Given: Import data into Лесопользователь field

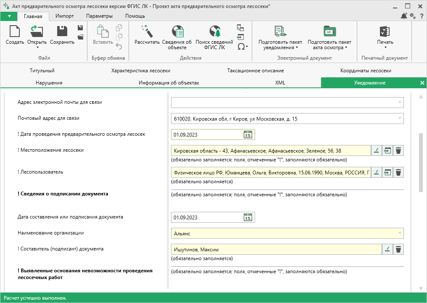Looking at the screenshot, I should pos(387,172).
